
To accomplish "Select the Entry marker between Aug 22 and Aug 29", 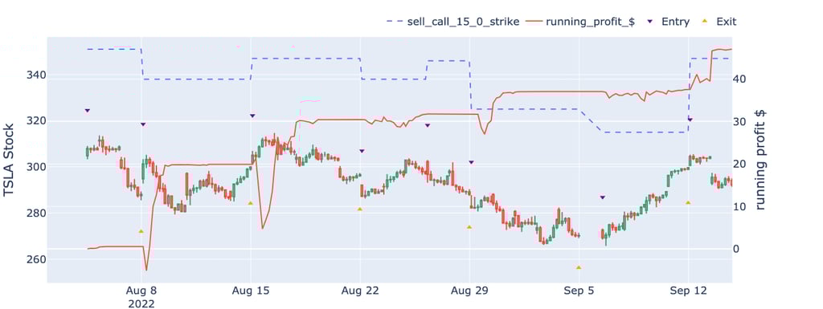I will coord(428,126).
